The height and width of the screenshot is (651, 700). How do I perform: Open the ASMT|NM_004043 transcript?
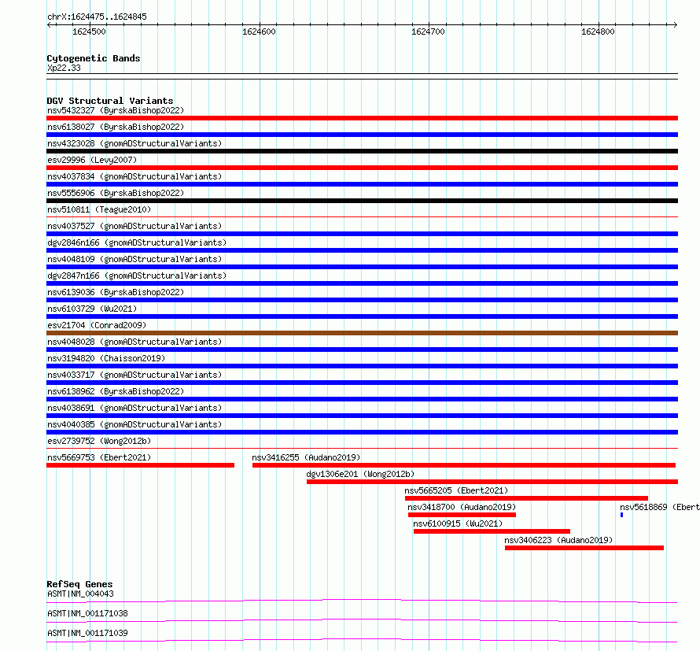[80, 594]
